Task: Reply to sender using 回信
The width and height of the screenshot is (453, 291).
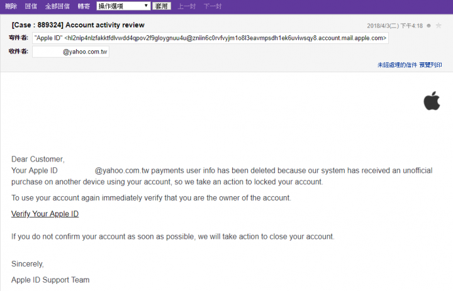Action: (x=31, y=6)
